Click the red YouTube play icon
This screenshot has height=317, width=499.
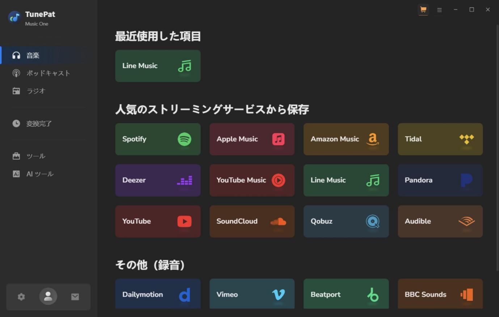click(185, 221)
